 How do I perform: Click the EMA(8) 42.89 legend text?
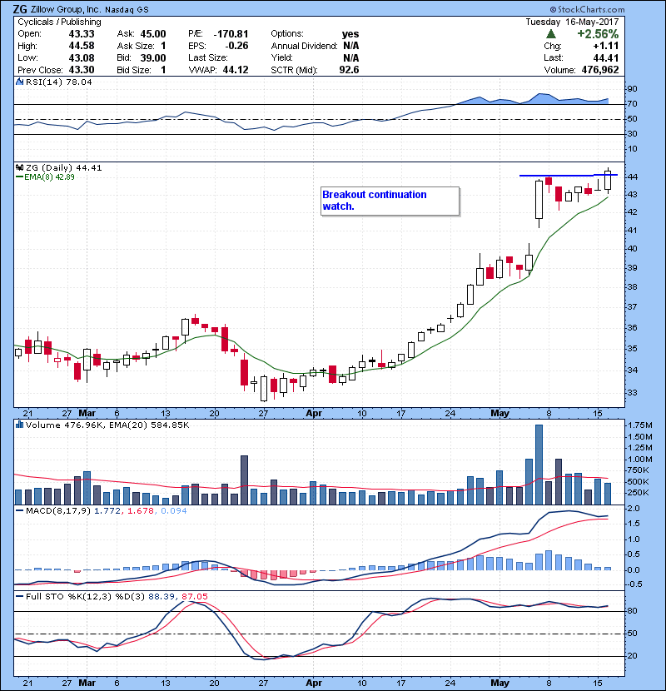coord(49,177)
